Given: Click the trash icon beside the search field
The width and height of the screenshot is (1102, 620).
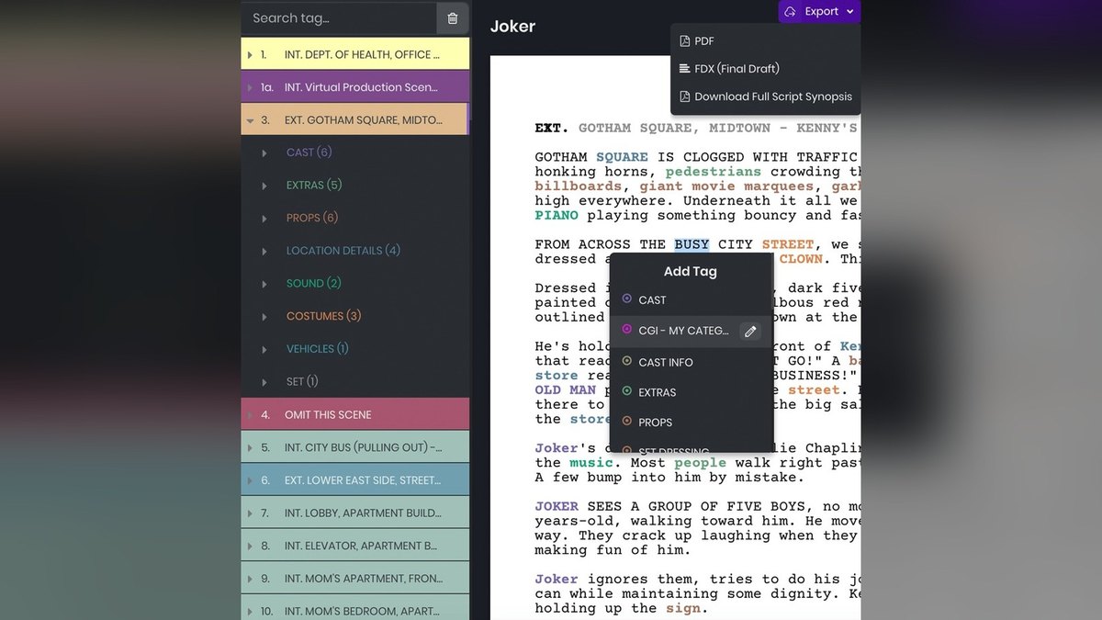Looking at the screenshot, I should click(x=453, y=18).
